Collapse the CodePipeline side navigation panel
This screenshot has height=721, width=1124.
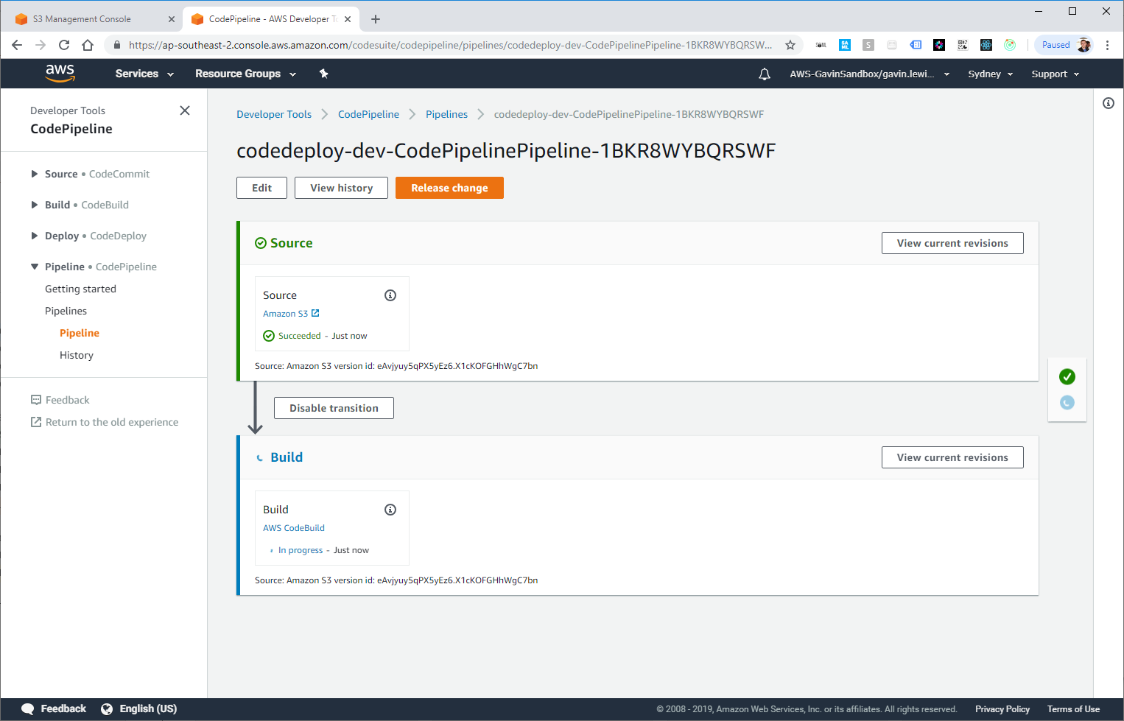coord(185,110)
